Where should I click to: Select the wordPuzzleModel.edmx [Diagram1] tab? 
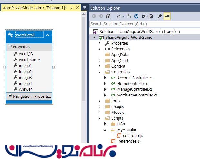pyautogui.click(x=34, y=8)
